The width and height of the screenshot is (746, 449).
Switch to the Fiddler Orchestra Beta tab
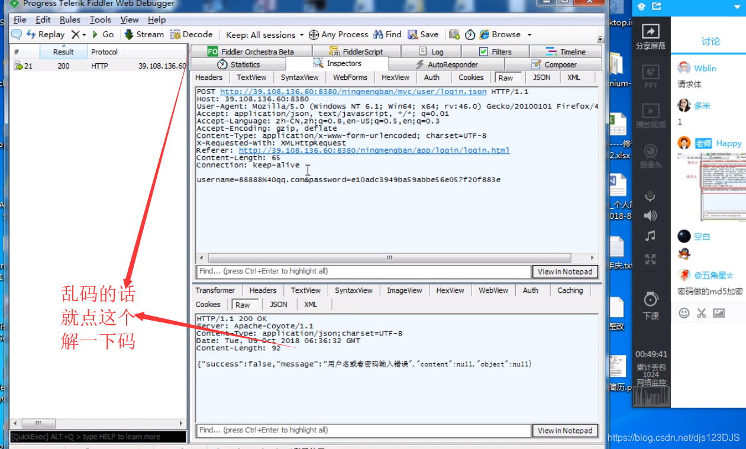click(x=250, y=51)
